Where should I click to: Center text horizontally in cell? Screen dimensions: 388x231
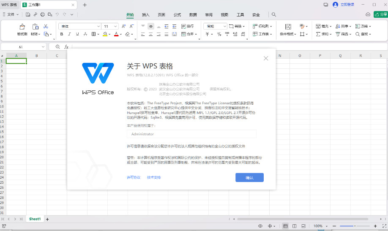pos(151,34)
